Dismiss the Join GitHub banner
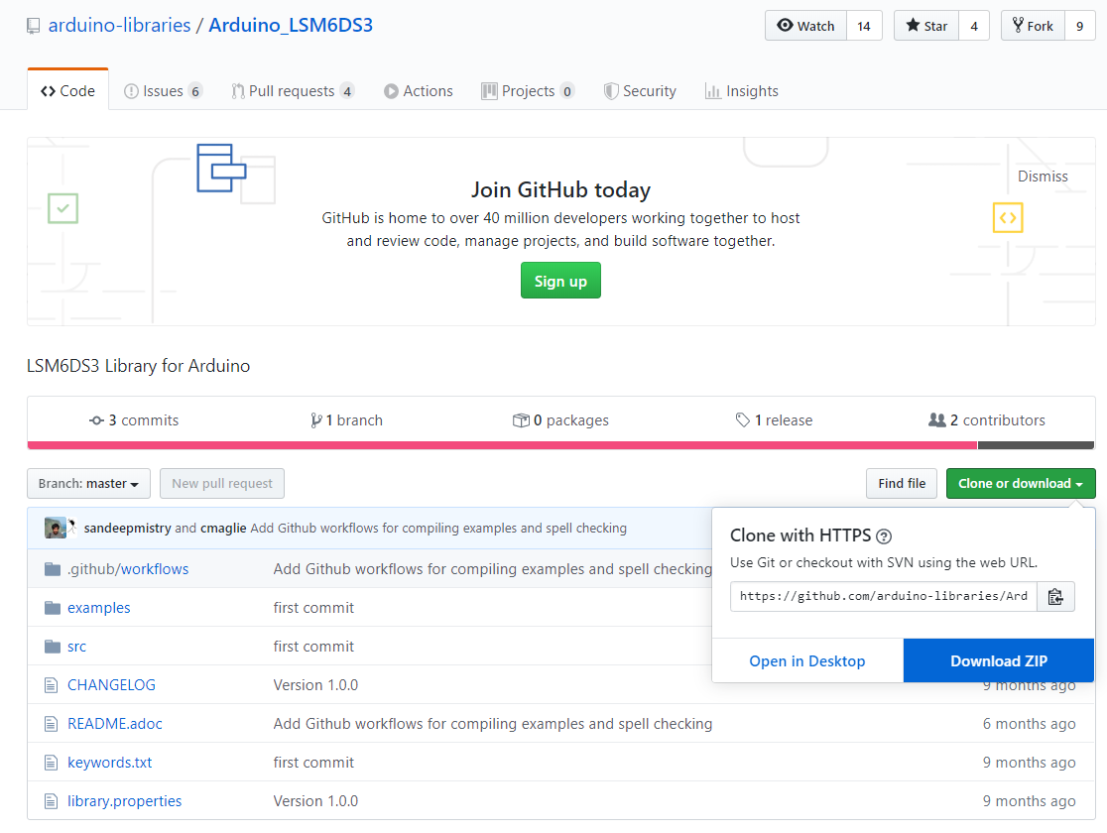The height and width of the screenshot is (833, 1107). click(1043, 177)
